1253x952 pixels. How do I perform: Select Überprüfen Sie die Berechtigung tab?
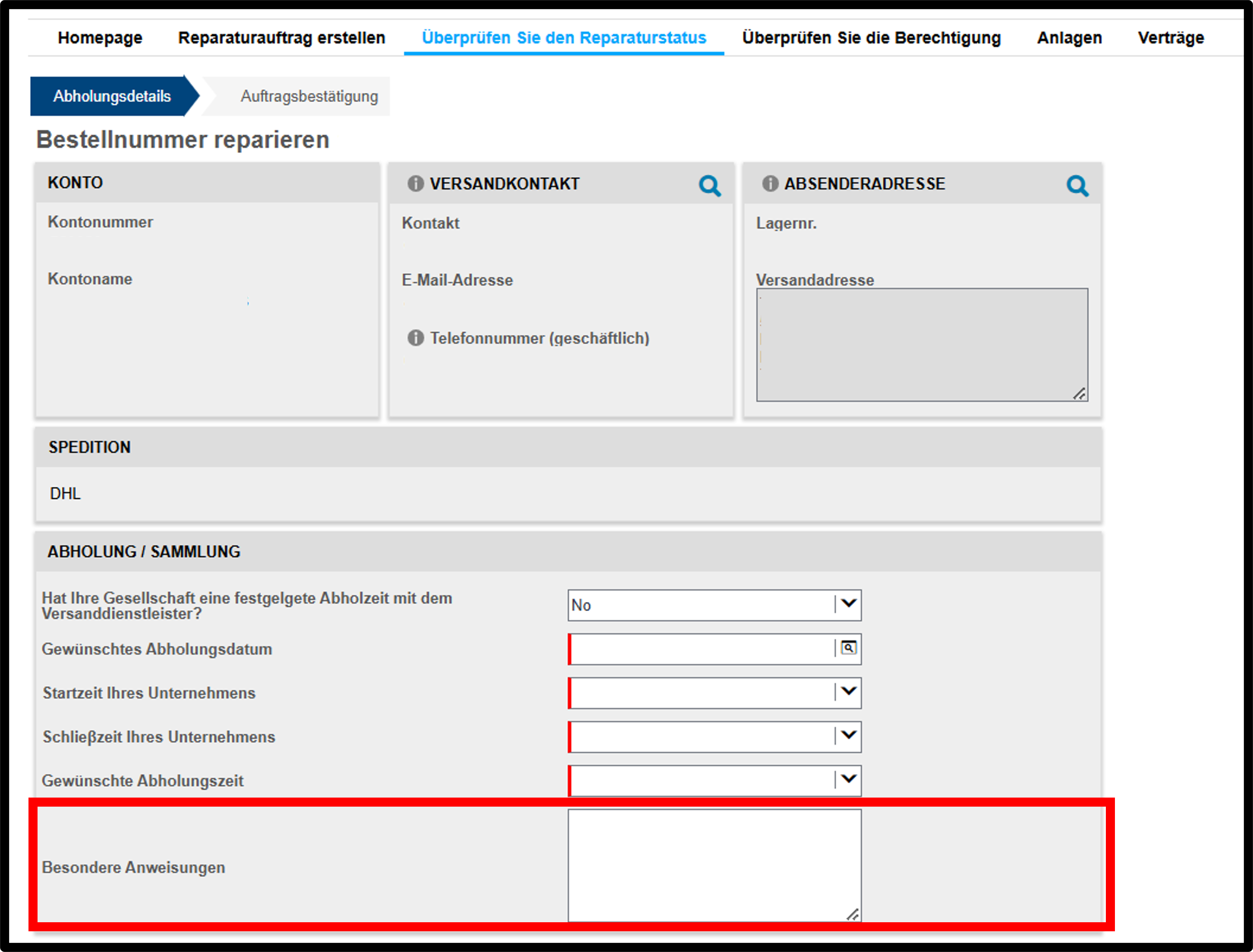[872, 38]
